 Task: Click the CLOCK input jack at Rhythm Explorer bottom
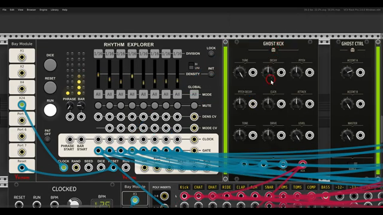64,167
